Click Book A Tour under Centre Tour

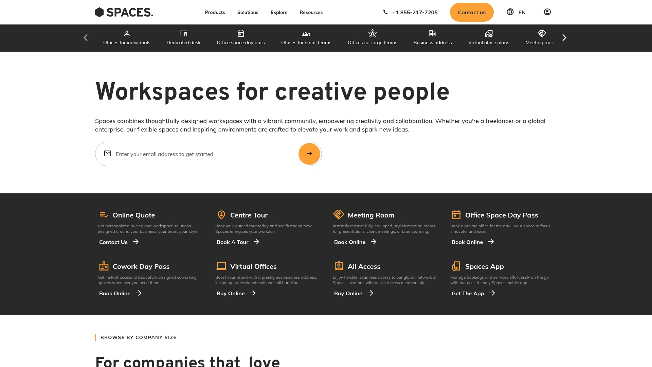click(238, 242)
